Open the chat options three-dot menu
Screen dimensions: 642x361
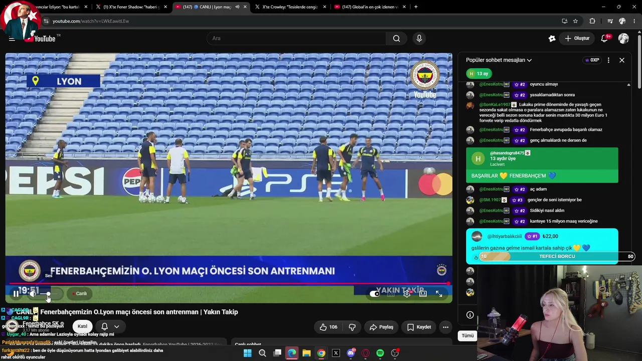click(x=608, y=60)
